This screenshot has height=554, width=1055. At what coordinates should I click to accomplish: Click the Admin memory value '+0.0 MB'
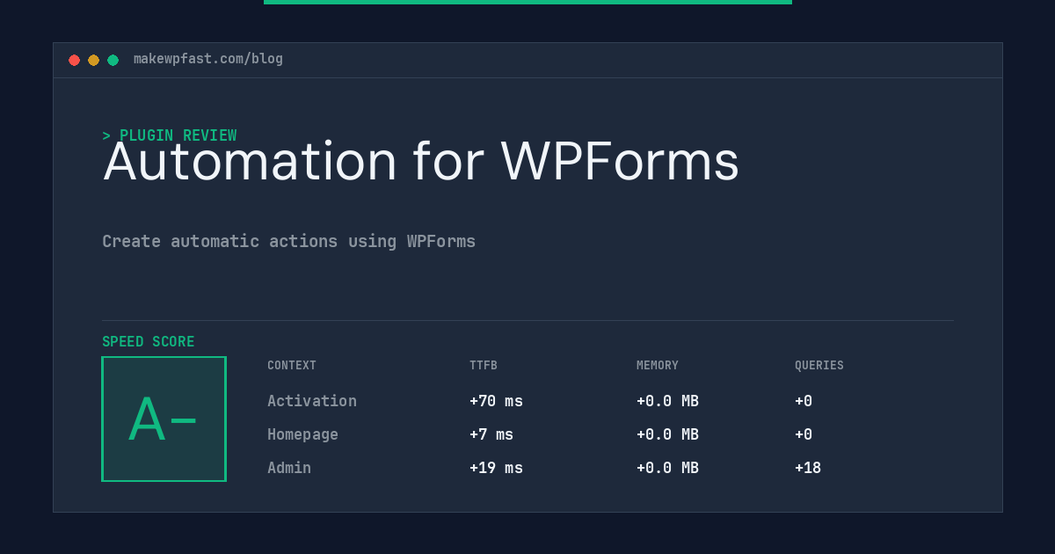tap(667, 468)
